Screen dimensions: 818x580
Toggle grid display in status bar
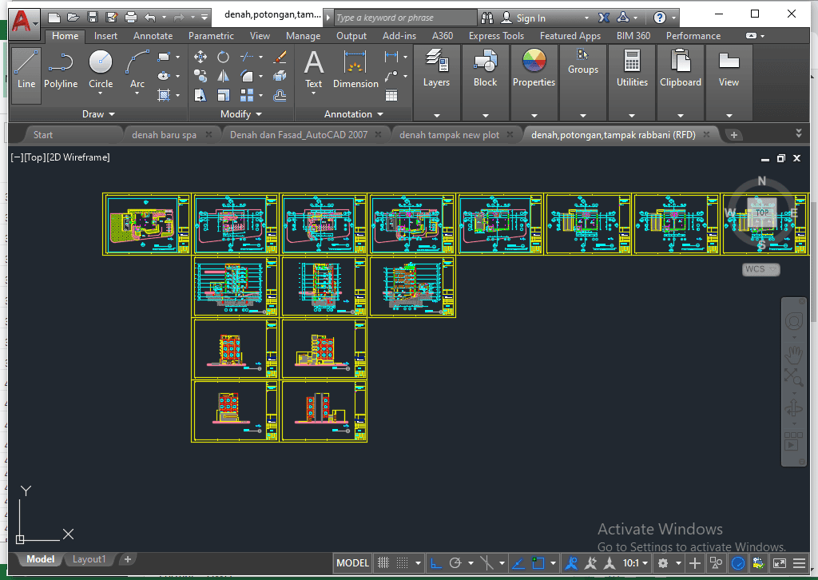click(383, 563)
